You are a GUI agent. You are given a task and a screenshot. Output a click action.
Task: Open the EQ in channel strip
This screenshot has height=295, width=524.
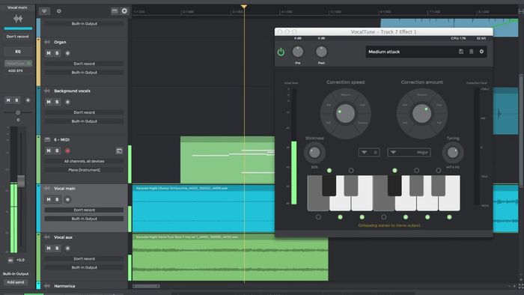click(x=18, y=52)
